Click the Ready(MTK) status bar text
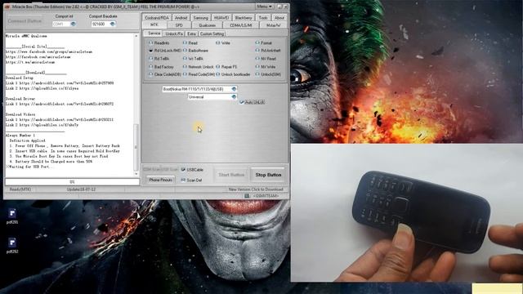 [20, 189]
